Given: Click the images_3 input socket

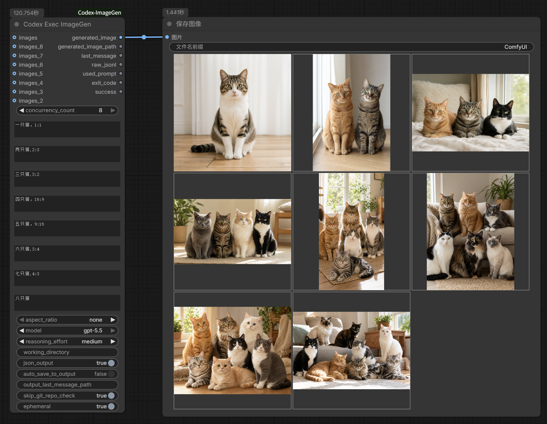Looking at the screenshot, I should point(14,92).
